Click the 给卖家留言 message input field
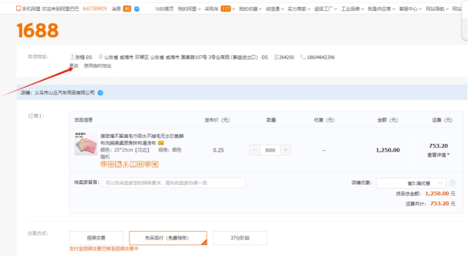 174,182
